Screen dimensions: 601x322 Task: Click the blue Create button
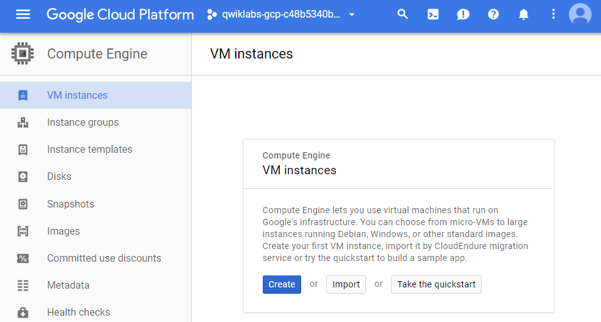point(282,284)
